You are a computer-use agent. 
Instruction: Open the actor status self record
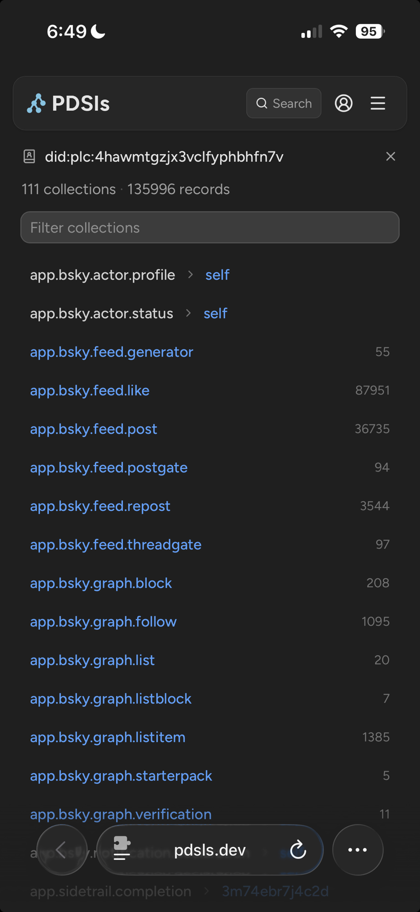click(x=215, y=314)
